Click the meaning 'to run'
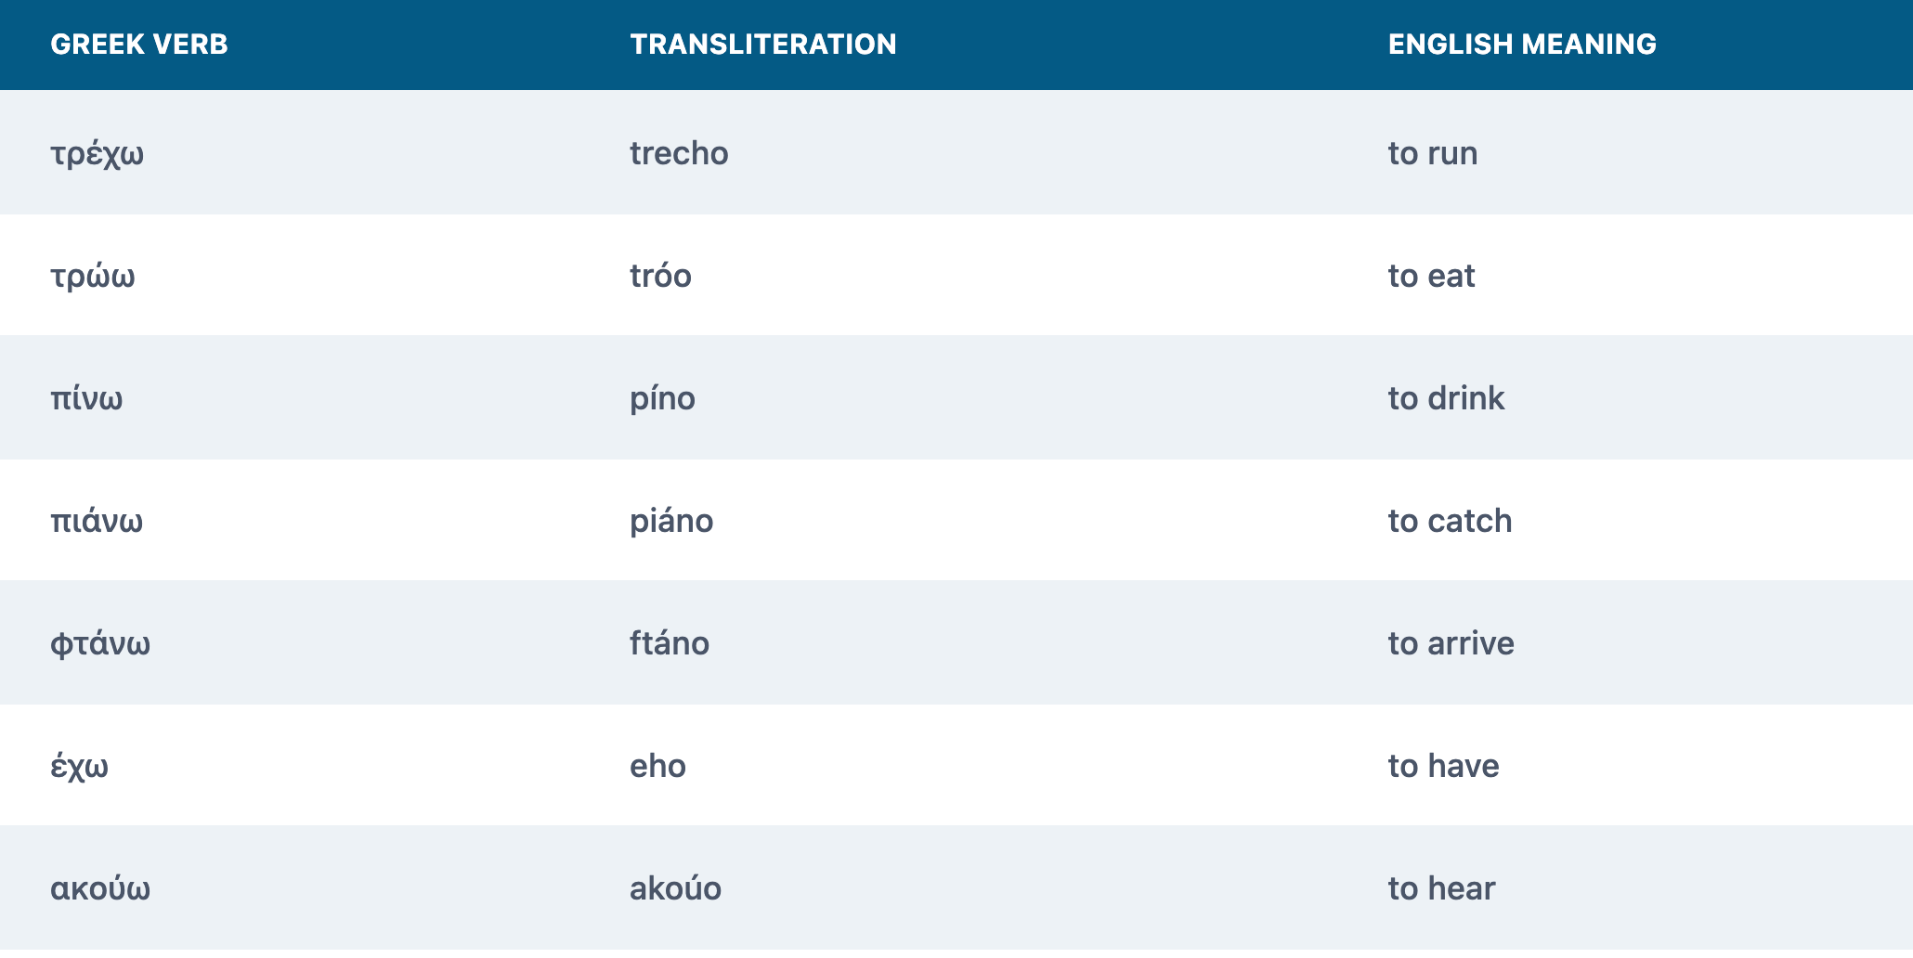Viewport: 1913px width, 958px height. (1433, 153)
